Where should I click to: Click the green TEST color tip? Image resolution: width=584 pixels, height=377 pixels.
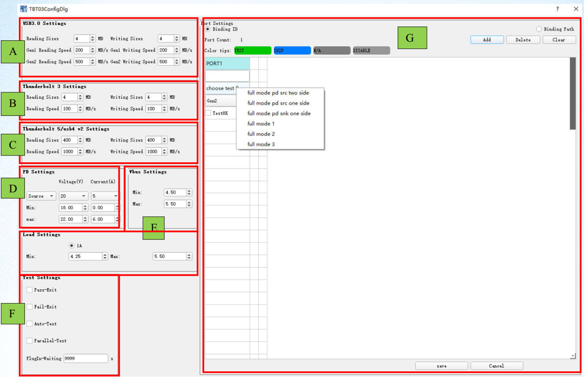click(252, 50)
